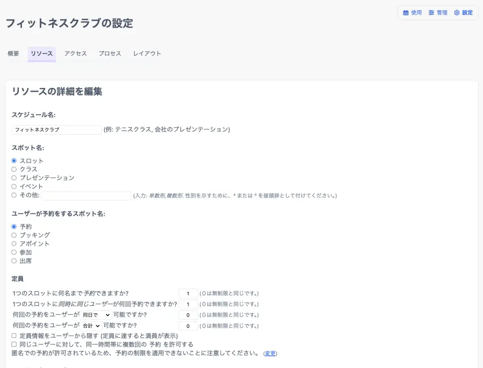Expand the 合計 dropdown
The width and height of the screenshot is (483, 368).
pos(91,326)
